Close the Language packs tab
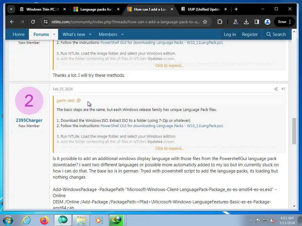This screenshot has width=302, height=226. point(118,9)
